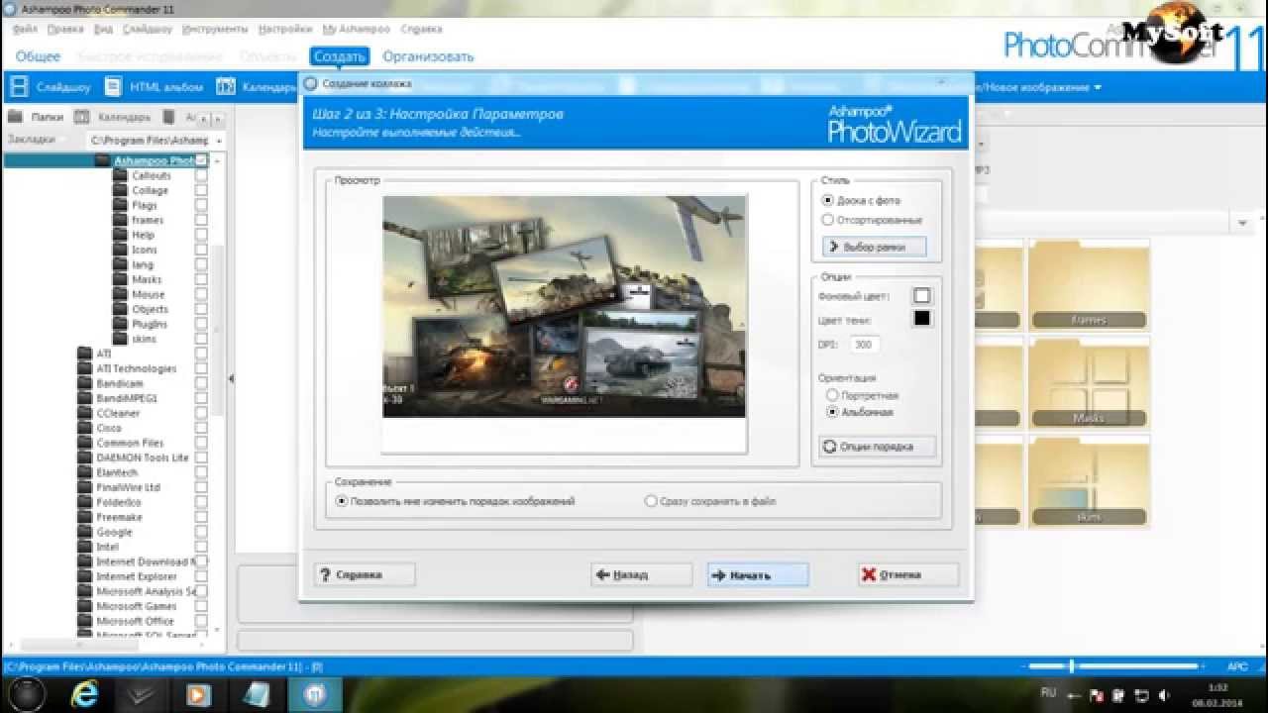Click the Опции порядка button
This screenshot has height=713, width=1268.
click(877, 447)
